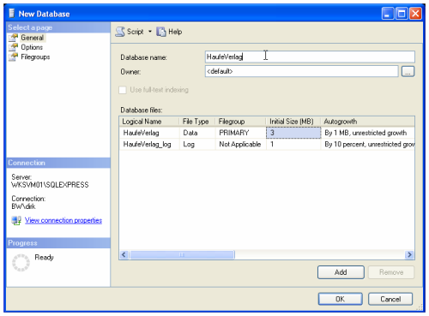The height and width of the screenshot is (316, 429).
Task: Close the New Database window
Action: tap(415, 14)
